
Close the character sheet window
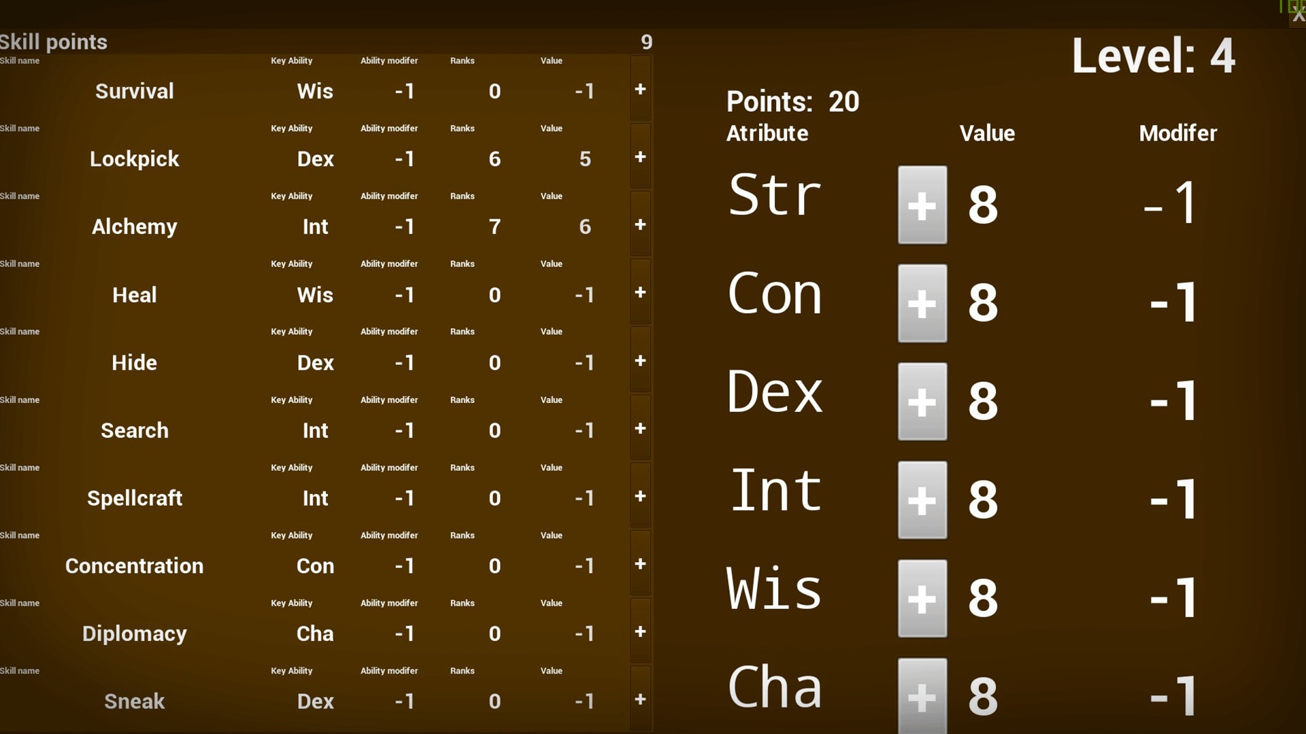[1298, 16]
